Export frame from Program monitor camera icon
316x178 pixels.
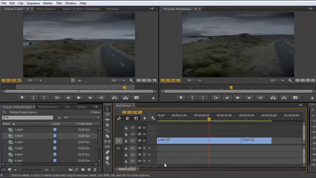pyautogui.click(x=295, y=98)
